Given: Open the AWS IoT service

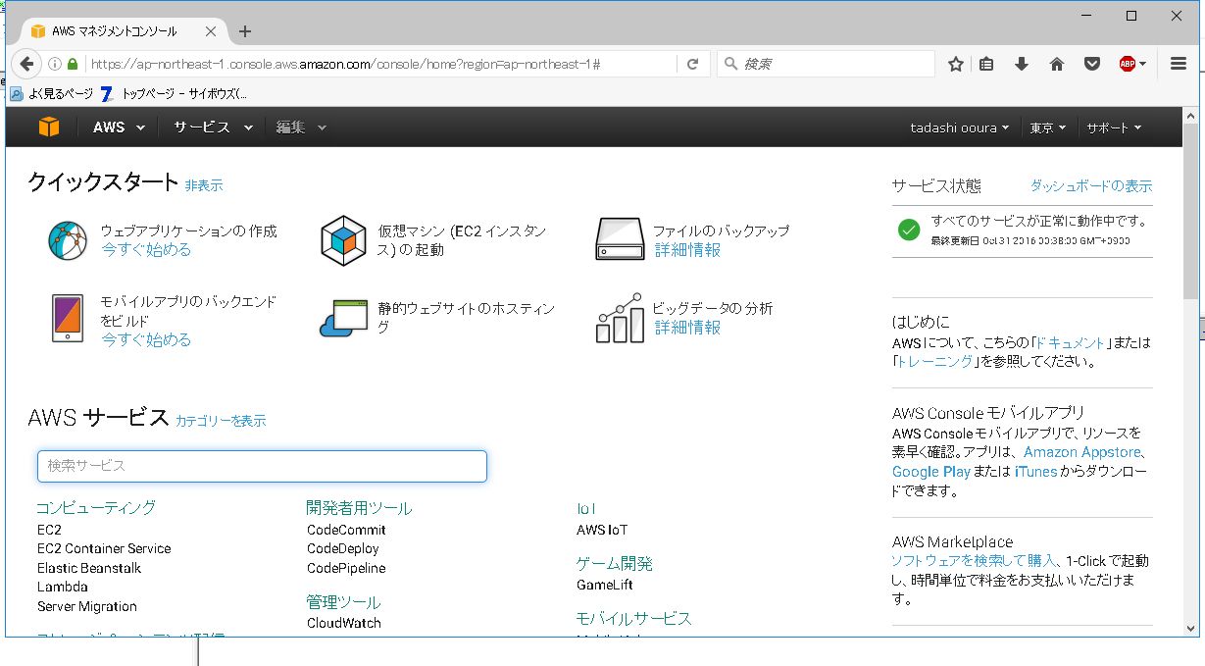Looking at the screenshot, I should click(602, 530).
